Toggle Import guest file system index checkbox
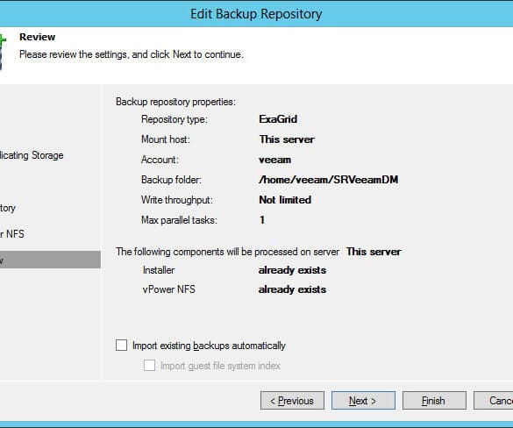Image resolution: width=513 pixels, height=428 pixels. (x=150, y=366)
